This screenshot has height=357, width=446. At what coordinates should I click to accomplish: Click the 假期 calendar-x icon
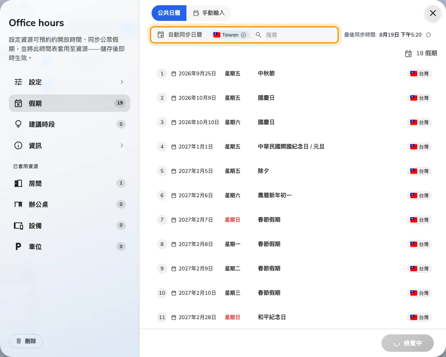point(18,103)
